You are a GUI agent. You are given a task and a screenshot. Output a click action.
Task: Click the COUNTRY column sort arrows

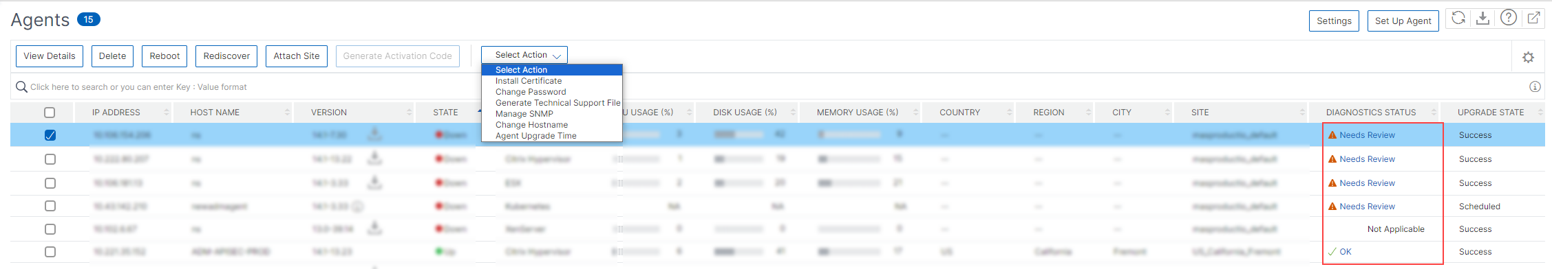1010,112
